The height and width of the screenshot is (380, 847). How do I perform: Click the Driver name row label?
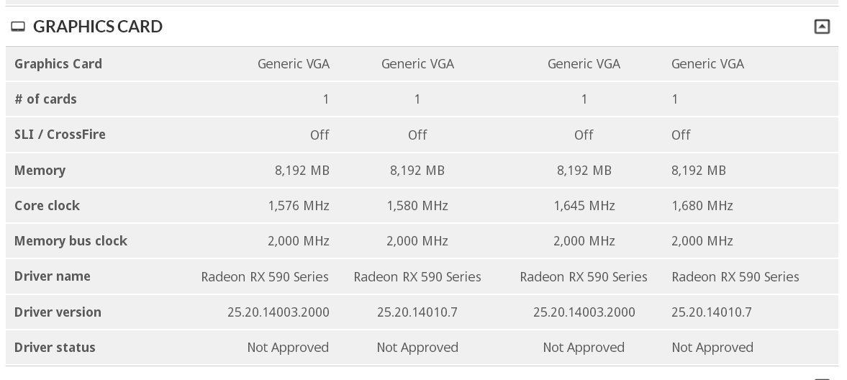[x=53, y=276]
